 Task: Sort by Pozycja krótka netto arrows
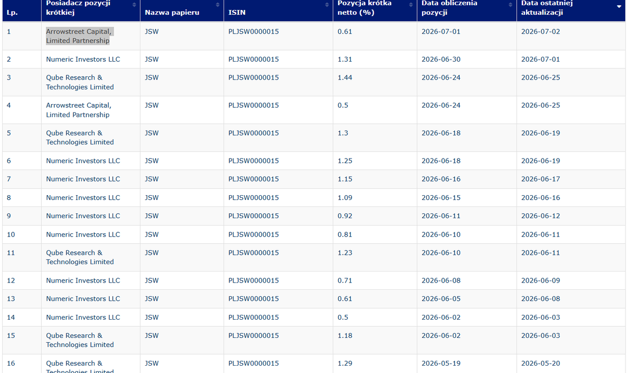point(411,5)
